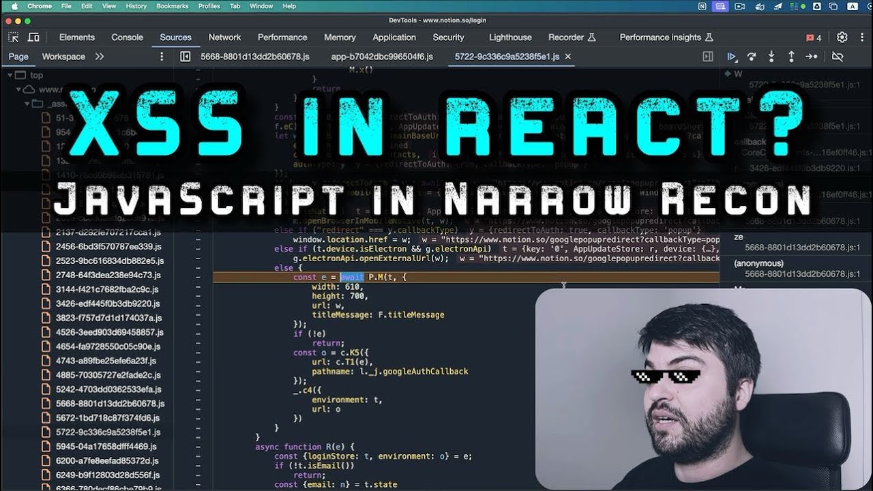The height and width of the screenshot is (491, 873).
Task: Open the Performance panel
Action: tap(282, 38)
